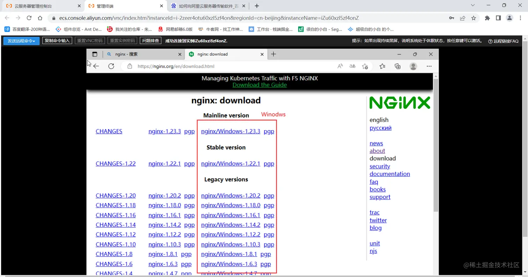Image resolution: width=528 pixels, height=277 pixels.
Task: Open the 组件总览 - Ant Design bookmark
Action: (79, 29)
